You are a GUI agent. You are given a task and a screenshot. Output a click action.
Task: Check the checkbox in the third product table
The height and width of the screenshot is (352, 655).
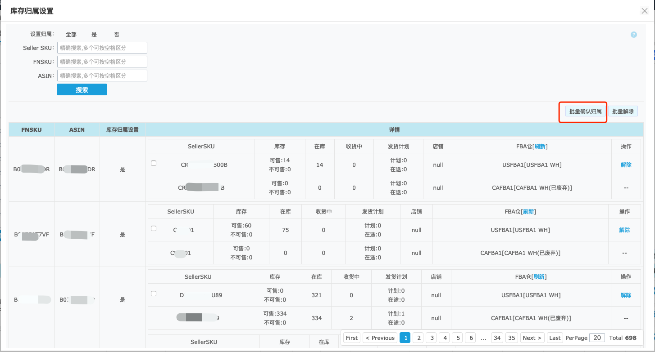click(x=154, y=293)
